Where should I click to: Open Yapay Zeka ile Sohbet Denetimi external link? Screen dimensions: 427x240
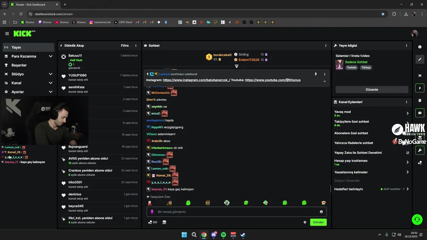(x=407, y=153)
